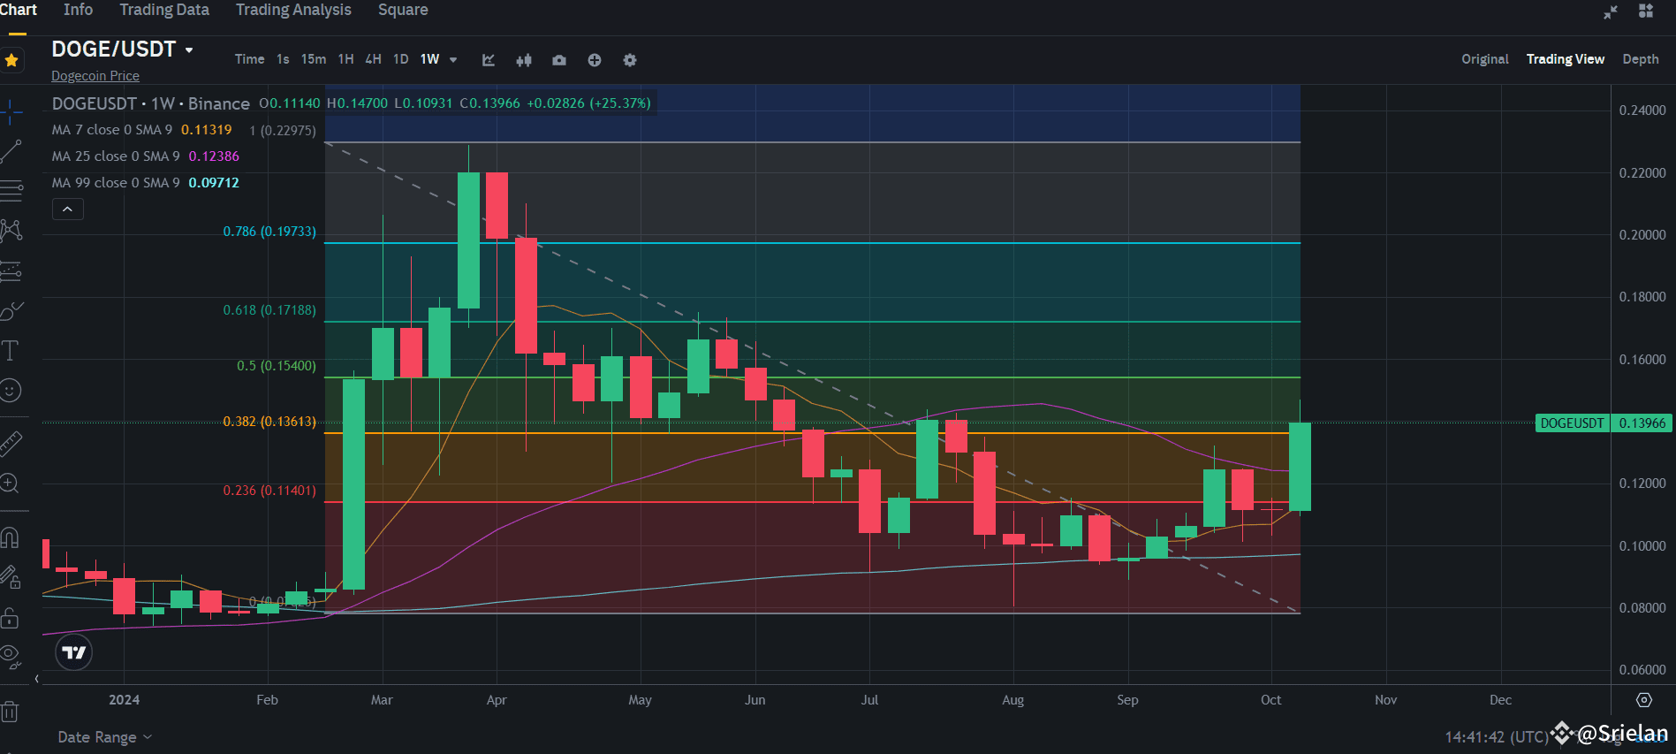Open the price scale settings icon
Image resolution: width=1676 pixels, height=754 pixels.
[x=1644, y=700]
